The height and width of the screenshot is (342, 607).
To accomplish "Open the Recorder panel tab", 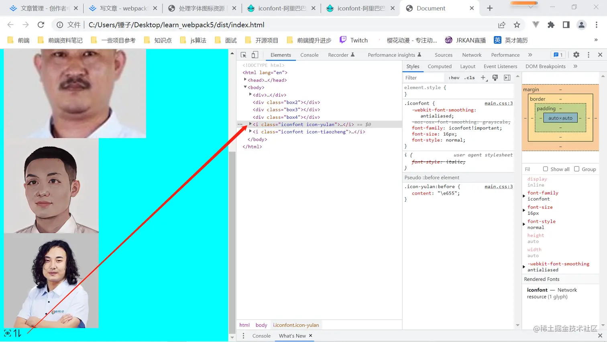I will coord(341,55).
